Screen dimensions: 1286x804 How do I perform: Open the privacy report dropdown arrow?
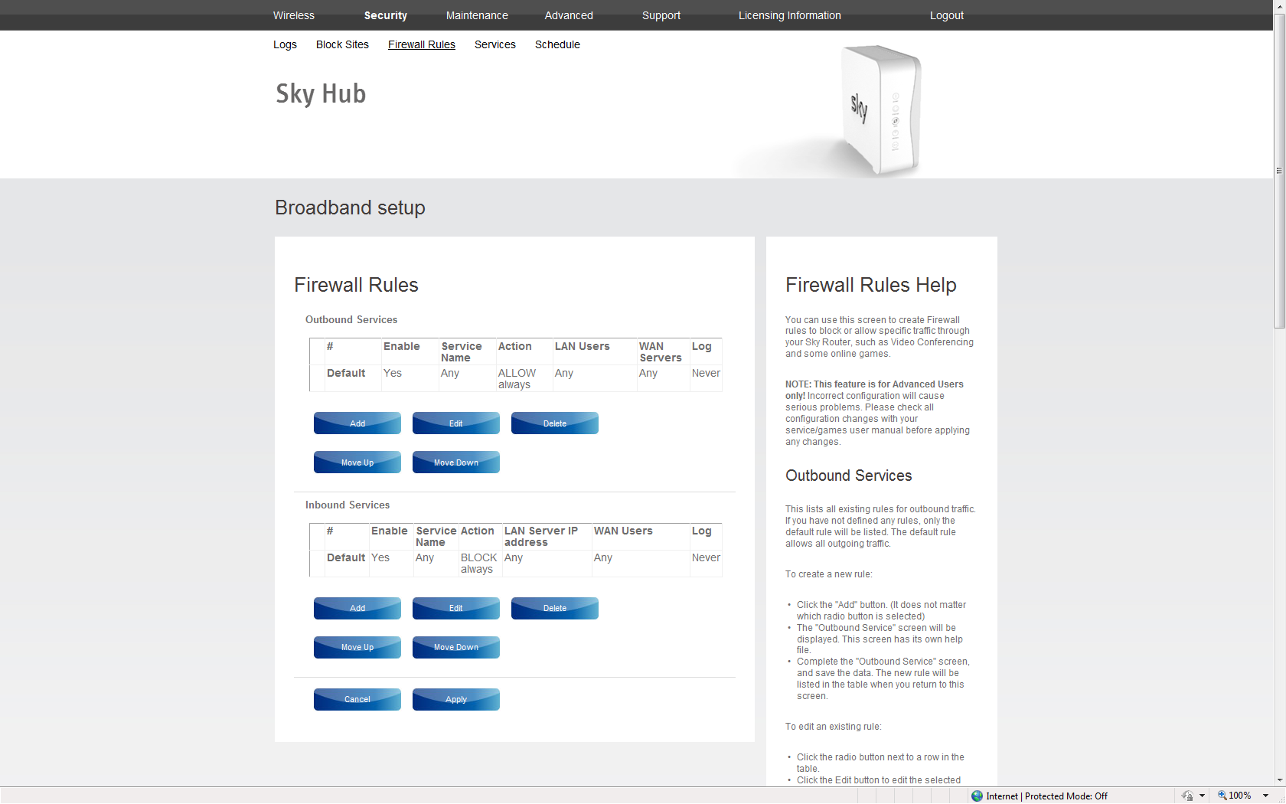click(x=1203, y=796)
